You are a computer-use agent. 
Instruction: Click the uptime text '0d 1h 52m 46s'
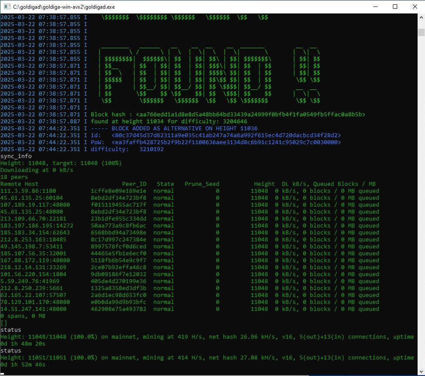coord(23,365)
